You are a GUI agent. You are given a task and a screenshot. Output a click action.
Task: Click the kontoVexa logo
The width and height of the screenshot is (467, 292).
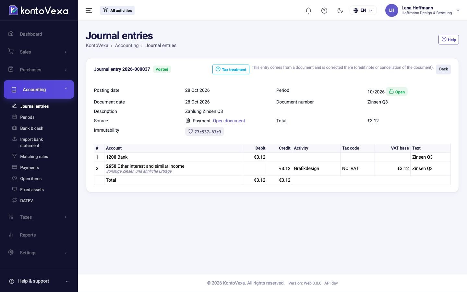coord(39,10)
